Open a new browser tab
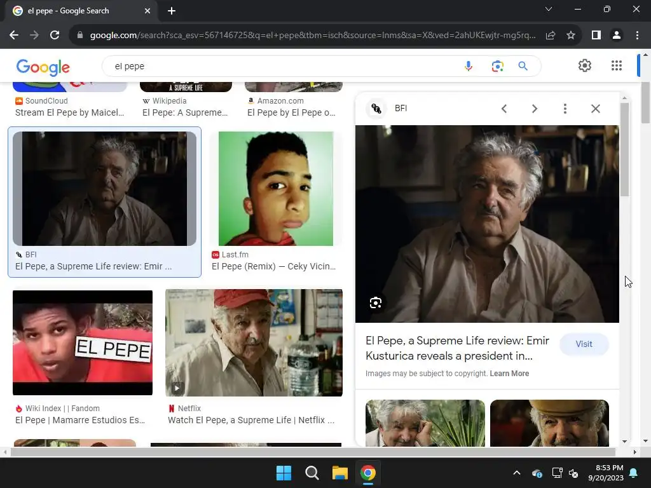651x488 pixels. [172, 11]
